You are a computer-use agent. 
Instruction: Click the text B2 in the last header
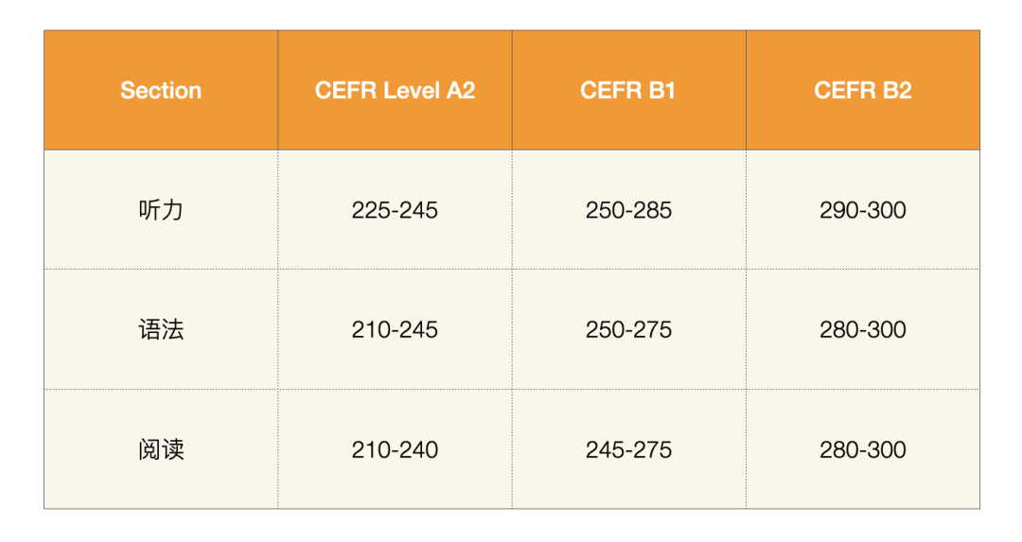click(897, 90)
